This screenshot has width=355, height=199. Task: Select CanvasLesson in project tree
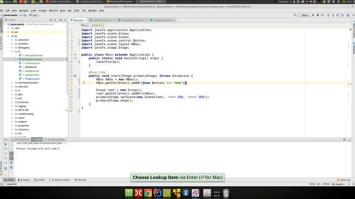click(x=32, y=64)
